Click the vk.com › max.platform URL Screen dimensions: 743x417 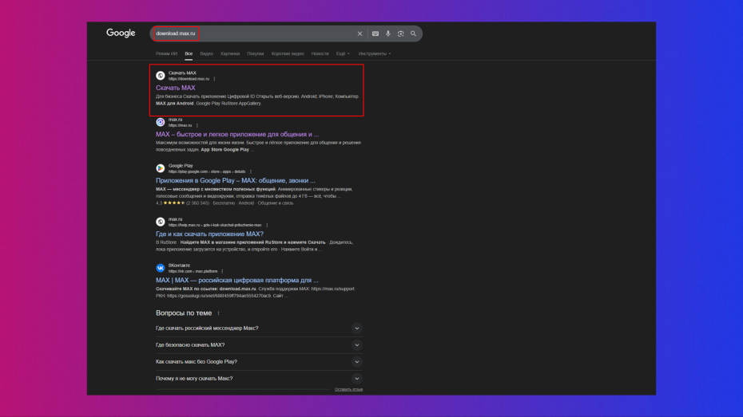193,271
